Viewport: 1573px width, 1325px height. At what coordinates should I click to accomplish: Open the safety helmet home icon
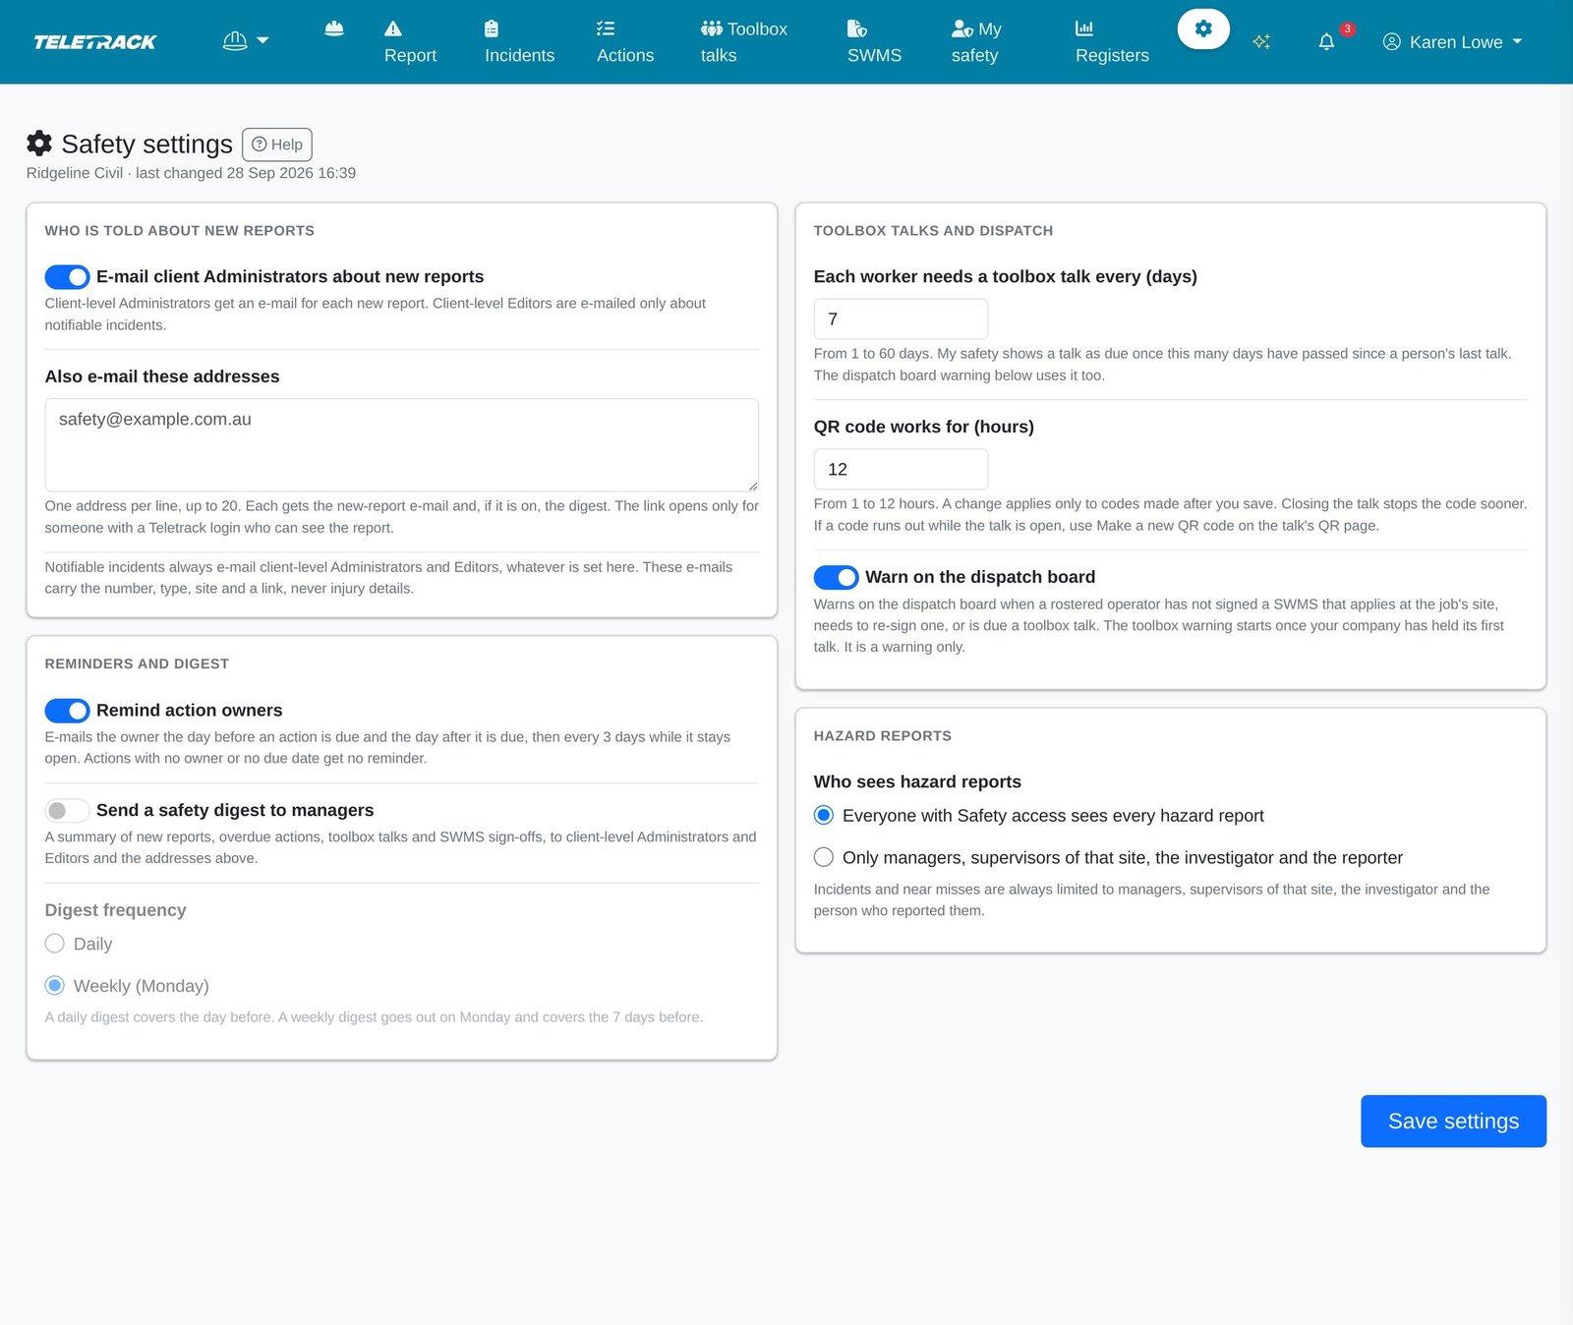(x=334, y=29)
